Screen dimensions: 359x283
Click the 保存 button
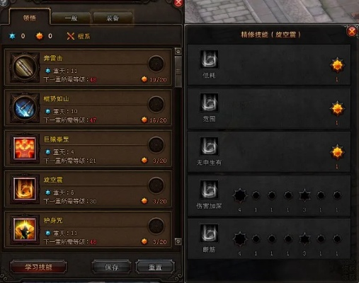pyautogui.click(x=111, y=267)
